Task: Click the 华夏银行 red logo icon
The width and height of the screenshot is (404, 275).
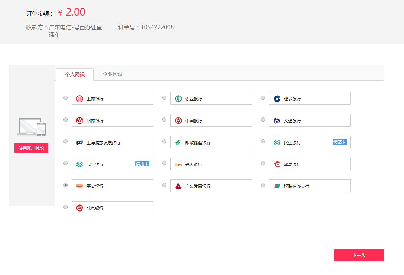Action: click(277, 164)
